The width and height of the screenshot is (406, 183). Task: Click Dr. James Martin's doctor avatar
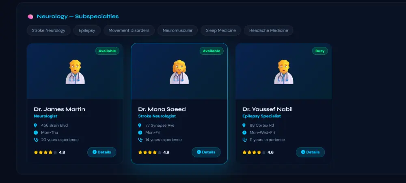(75, 72)
